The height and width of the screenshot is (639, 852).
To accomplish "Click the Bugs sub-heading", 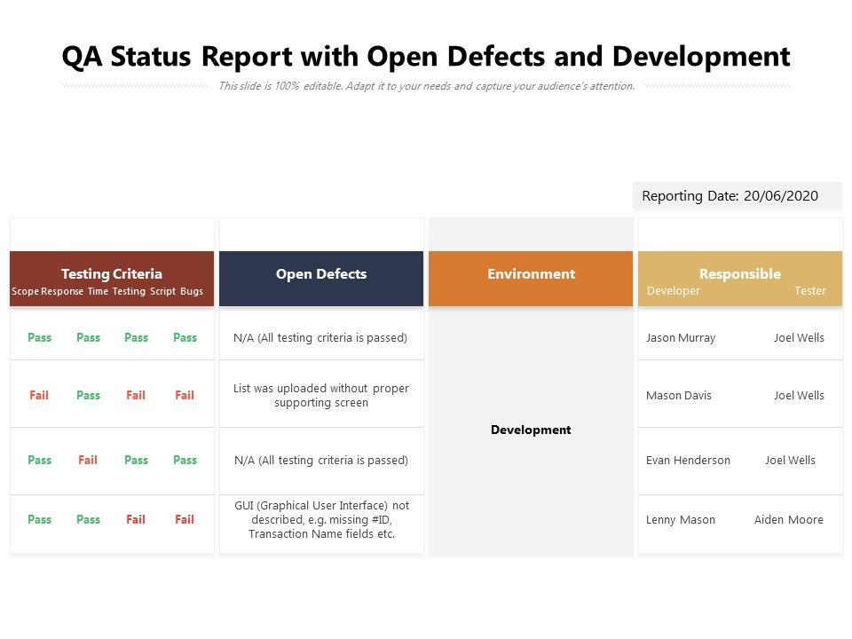I will click(x=192, y=291).
